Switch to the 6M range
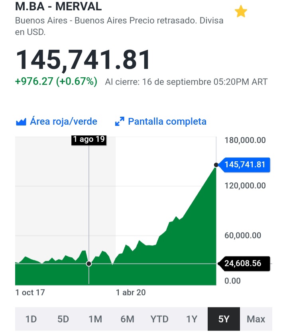 127,319
